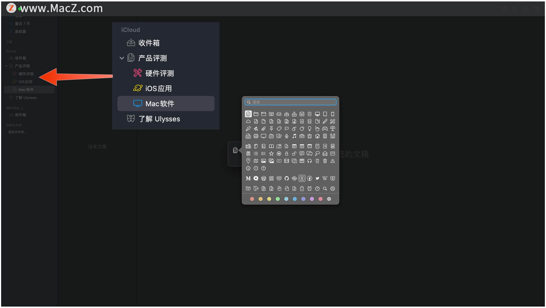Open 了解 Ulysses in the left sidebar
The image size is (546, 308).
tap(26, 98)
